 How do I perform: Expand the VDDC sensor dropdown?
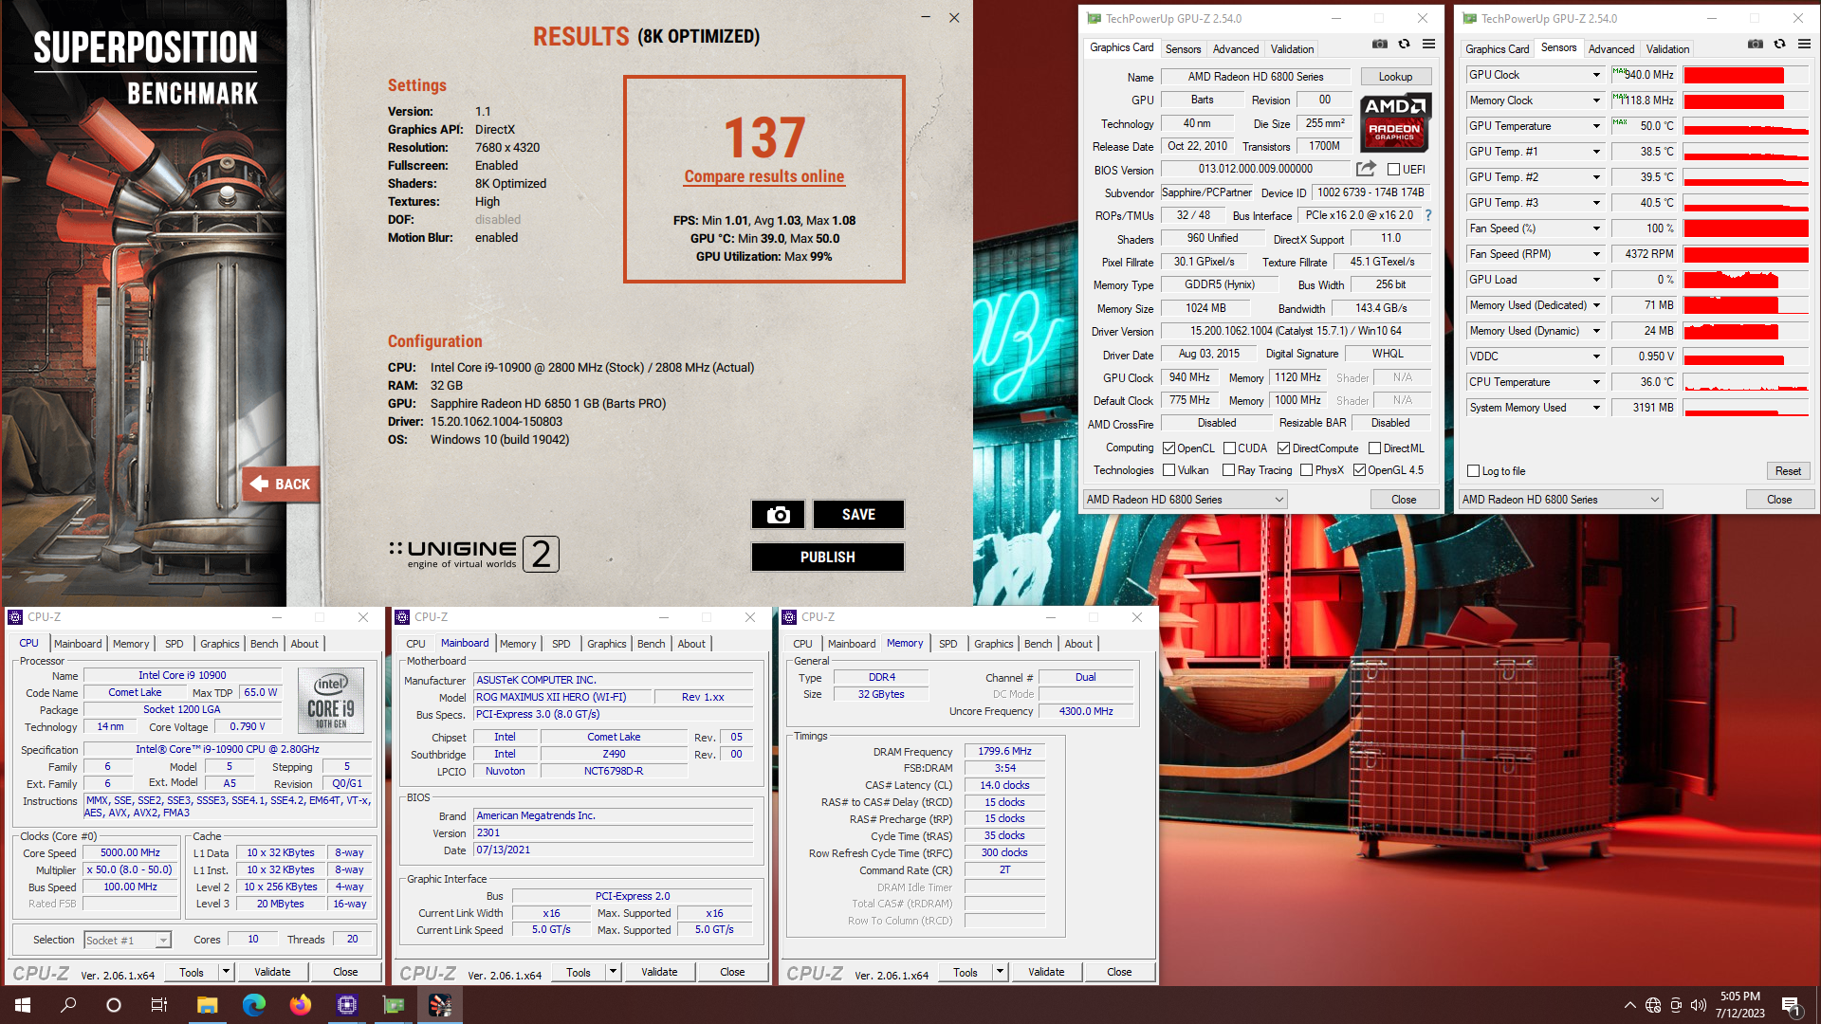coord(1596,357)
